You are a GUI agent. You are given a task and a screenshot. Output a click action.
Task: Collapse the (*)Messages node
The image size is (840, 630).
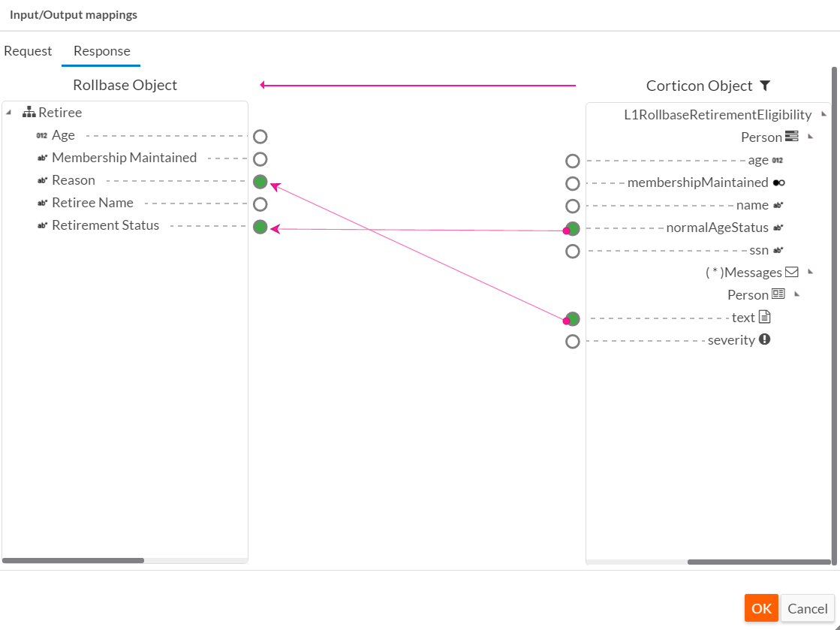pos(811,272)
